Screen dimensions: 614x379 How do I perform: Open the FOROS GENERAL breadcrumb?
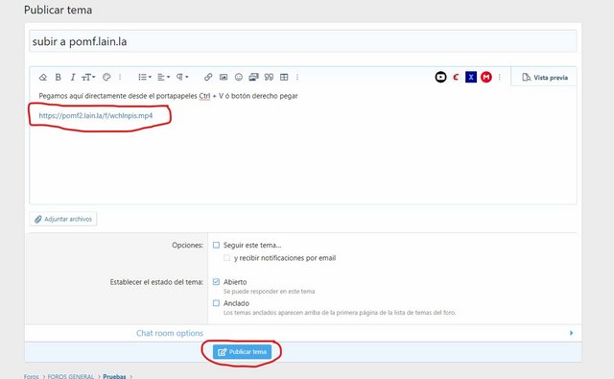pyautogui.click(x=71, y=376)
